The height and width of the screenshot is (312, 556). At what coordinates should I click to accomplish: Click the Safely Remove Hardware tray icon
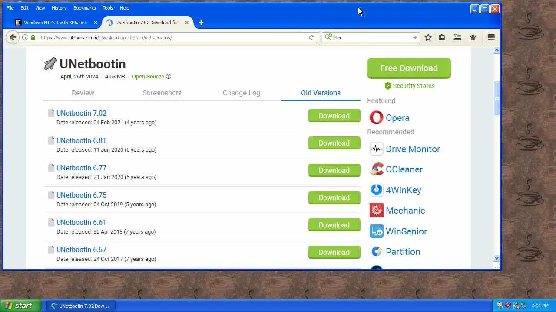(x=523, y=305)
